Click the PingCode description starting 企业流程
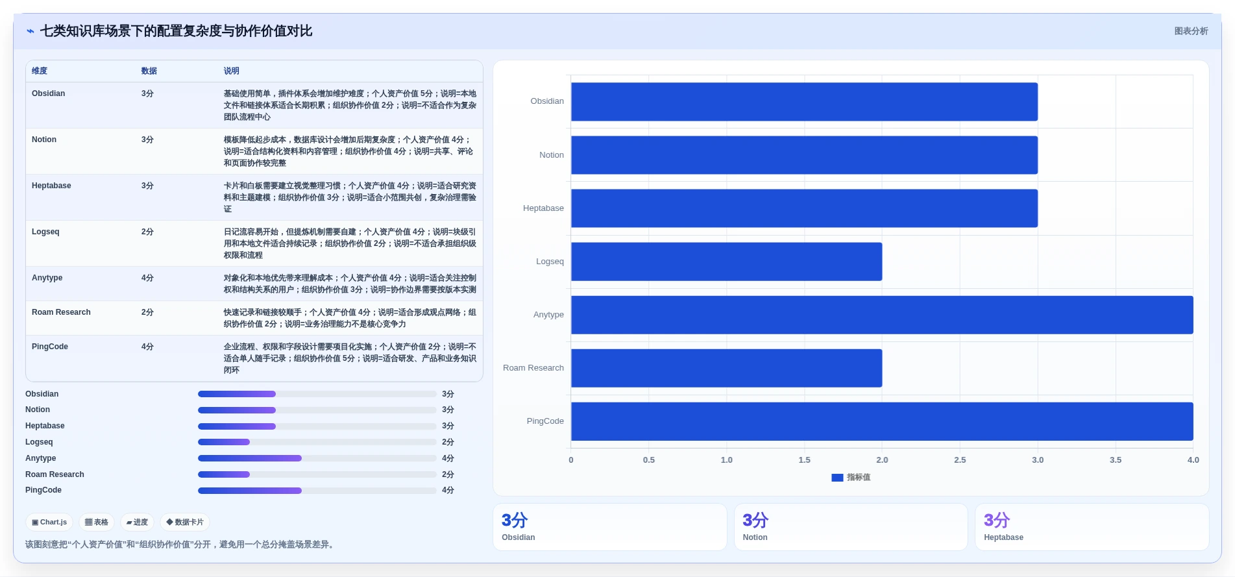This screenshot has width=1235, height=577. pyautogui.click(x=350, y=358)
